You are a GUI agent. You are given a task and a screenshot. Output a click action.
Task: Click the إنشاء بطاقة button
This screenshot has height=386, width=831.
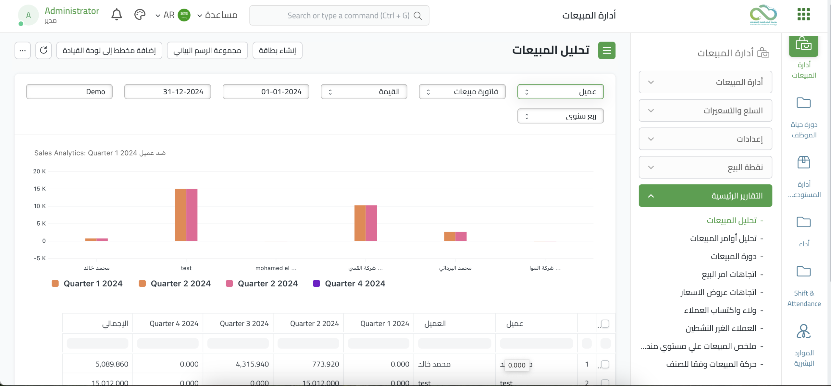[277, 50]
